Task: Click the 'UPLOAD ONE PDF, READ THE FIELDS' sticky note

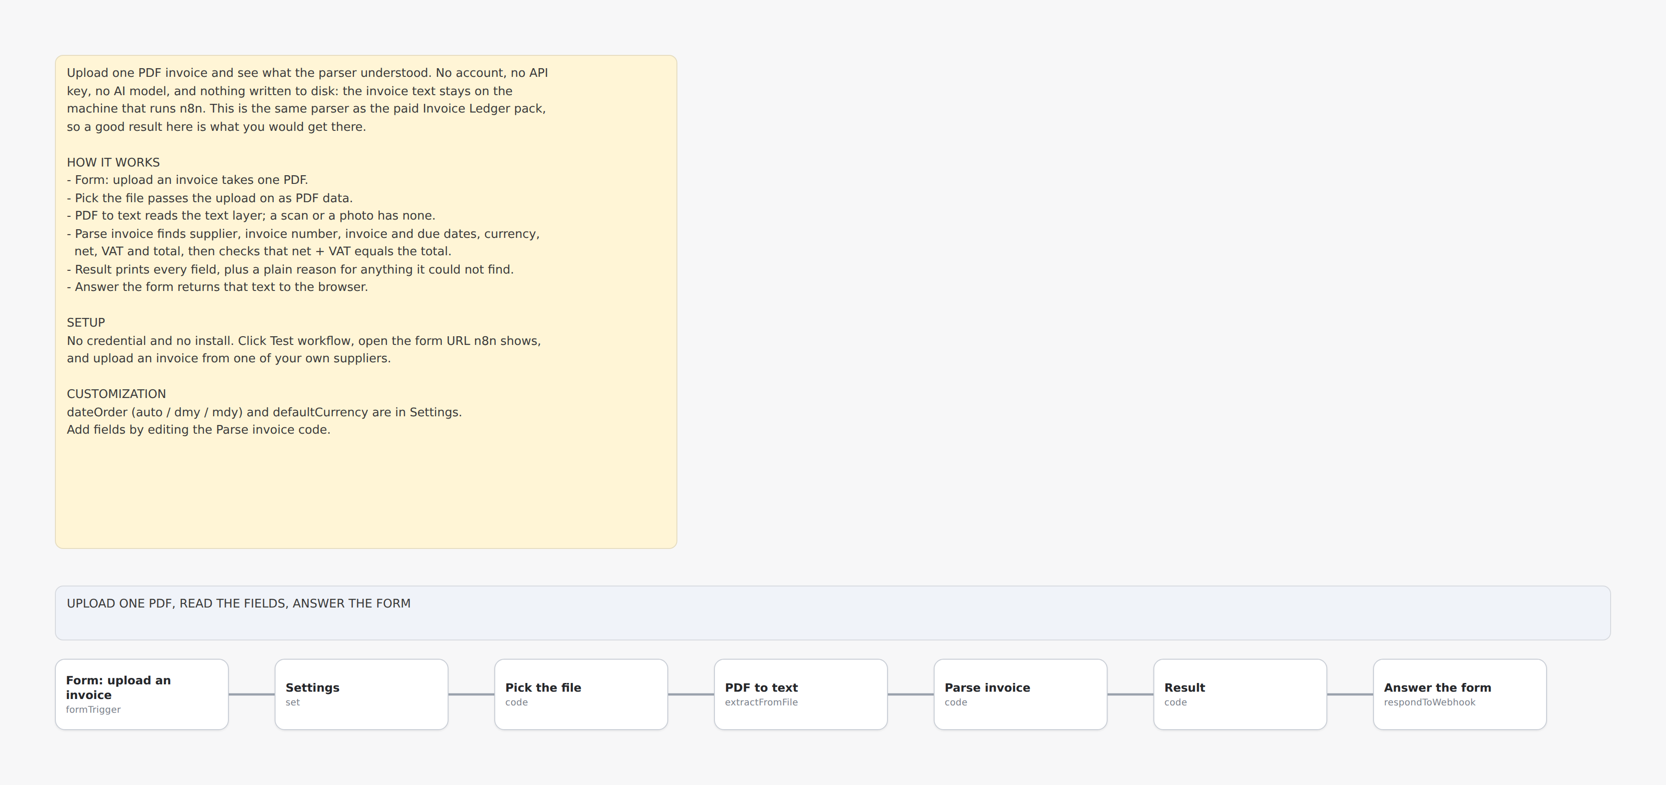Action: pos(833,613)
